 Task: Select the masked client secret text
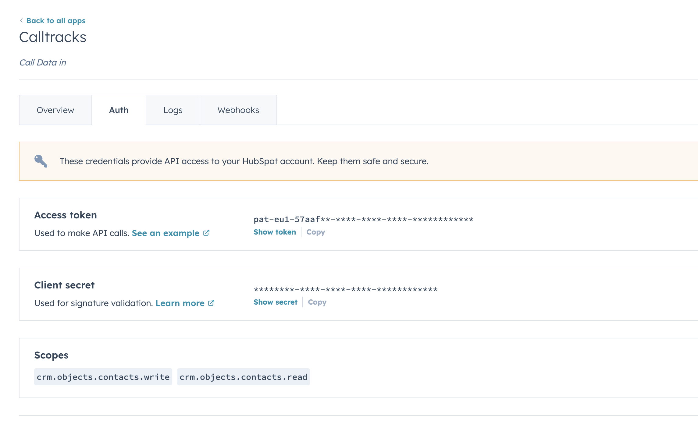tap(346, 289)
